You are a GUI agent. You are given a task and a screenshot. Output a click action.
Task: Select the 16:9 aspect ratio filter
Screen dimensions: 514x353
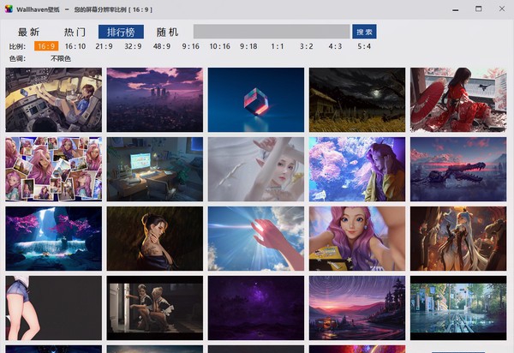point(46,46)
